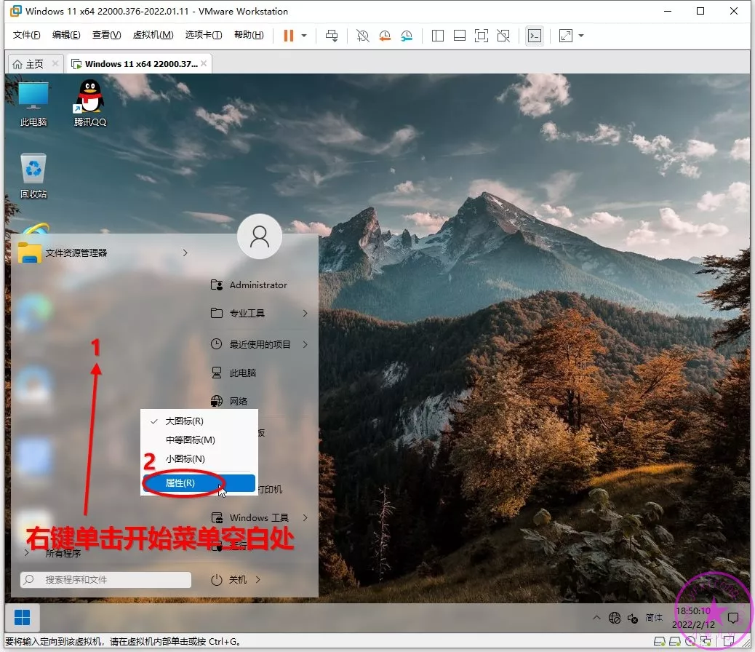Open the 虚拟机(M) menu
Viewport: 755px width, 652px height.
click(x=153, y=35)
